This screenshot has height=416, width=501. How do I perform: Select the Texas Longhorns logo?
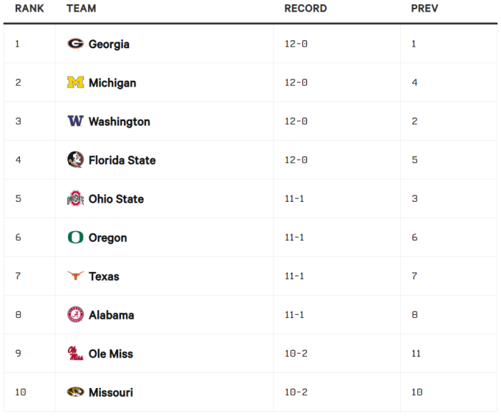(x=75, y=276)
